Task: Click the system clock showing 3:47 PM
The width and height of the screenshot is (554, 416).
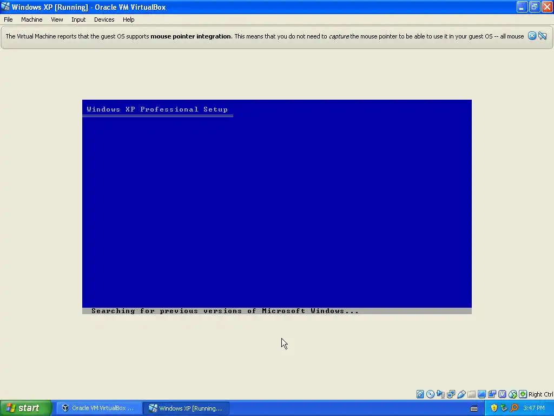Action: pyautogui.click(x=534, y=408)
